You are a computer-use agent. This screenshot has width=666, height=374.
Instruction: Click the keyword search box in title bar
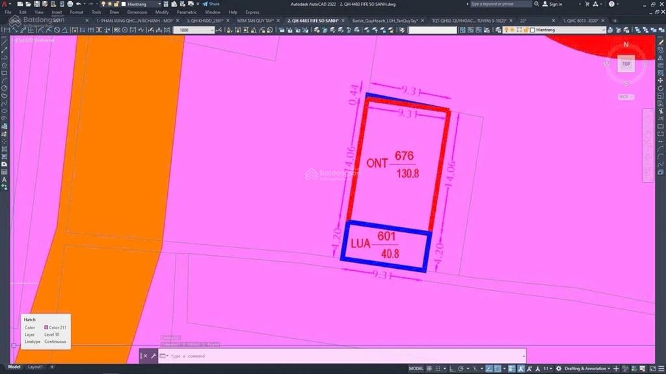point(500,4)
